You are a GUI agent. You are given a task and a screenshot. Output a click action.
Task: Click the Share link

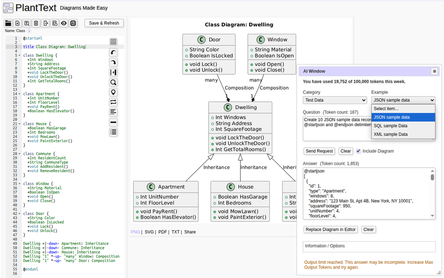(x=190, y=232)
